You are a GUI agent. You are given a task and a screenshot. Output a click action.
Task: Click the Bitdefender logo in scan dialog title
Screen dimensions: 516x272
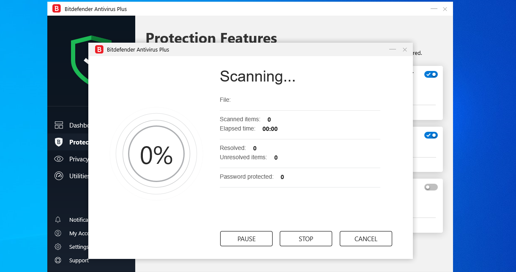tap(99, 49)
